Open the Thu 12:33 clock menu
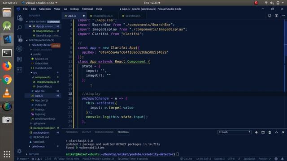Image resolution: width=287 pixels, height=161 pixels. click(152, 3)
